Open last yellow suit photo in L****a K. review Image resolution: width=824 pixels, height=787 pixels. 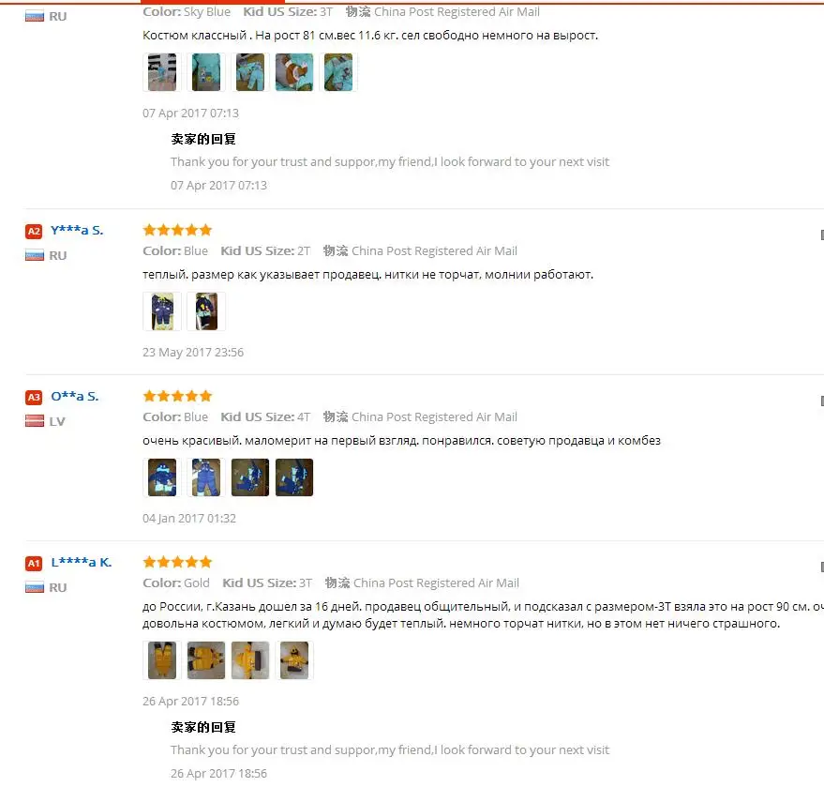coord(294,660)
